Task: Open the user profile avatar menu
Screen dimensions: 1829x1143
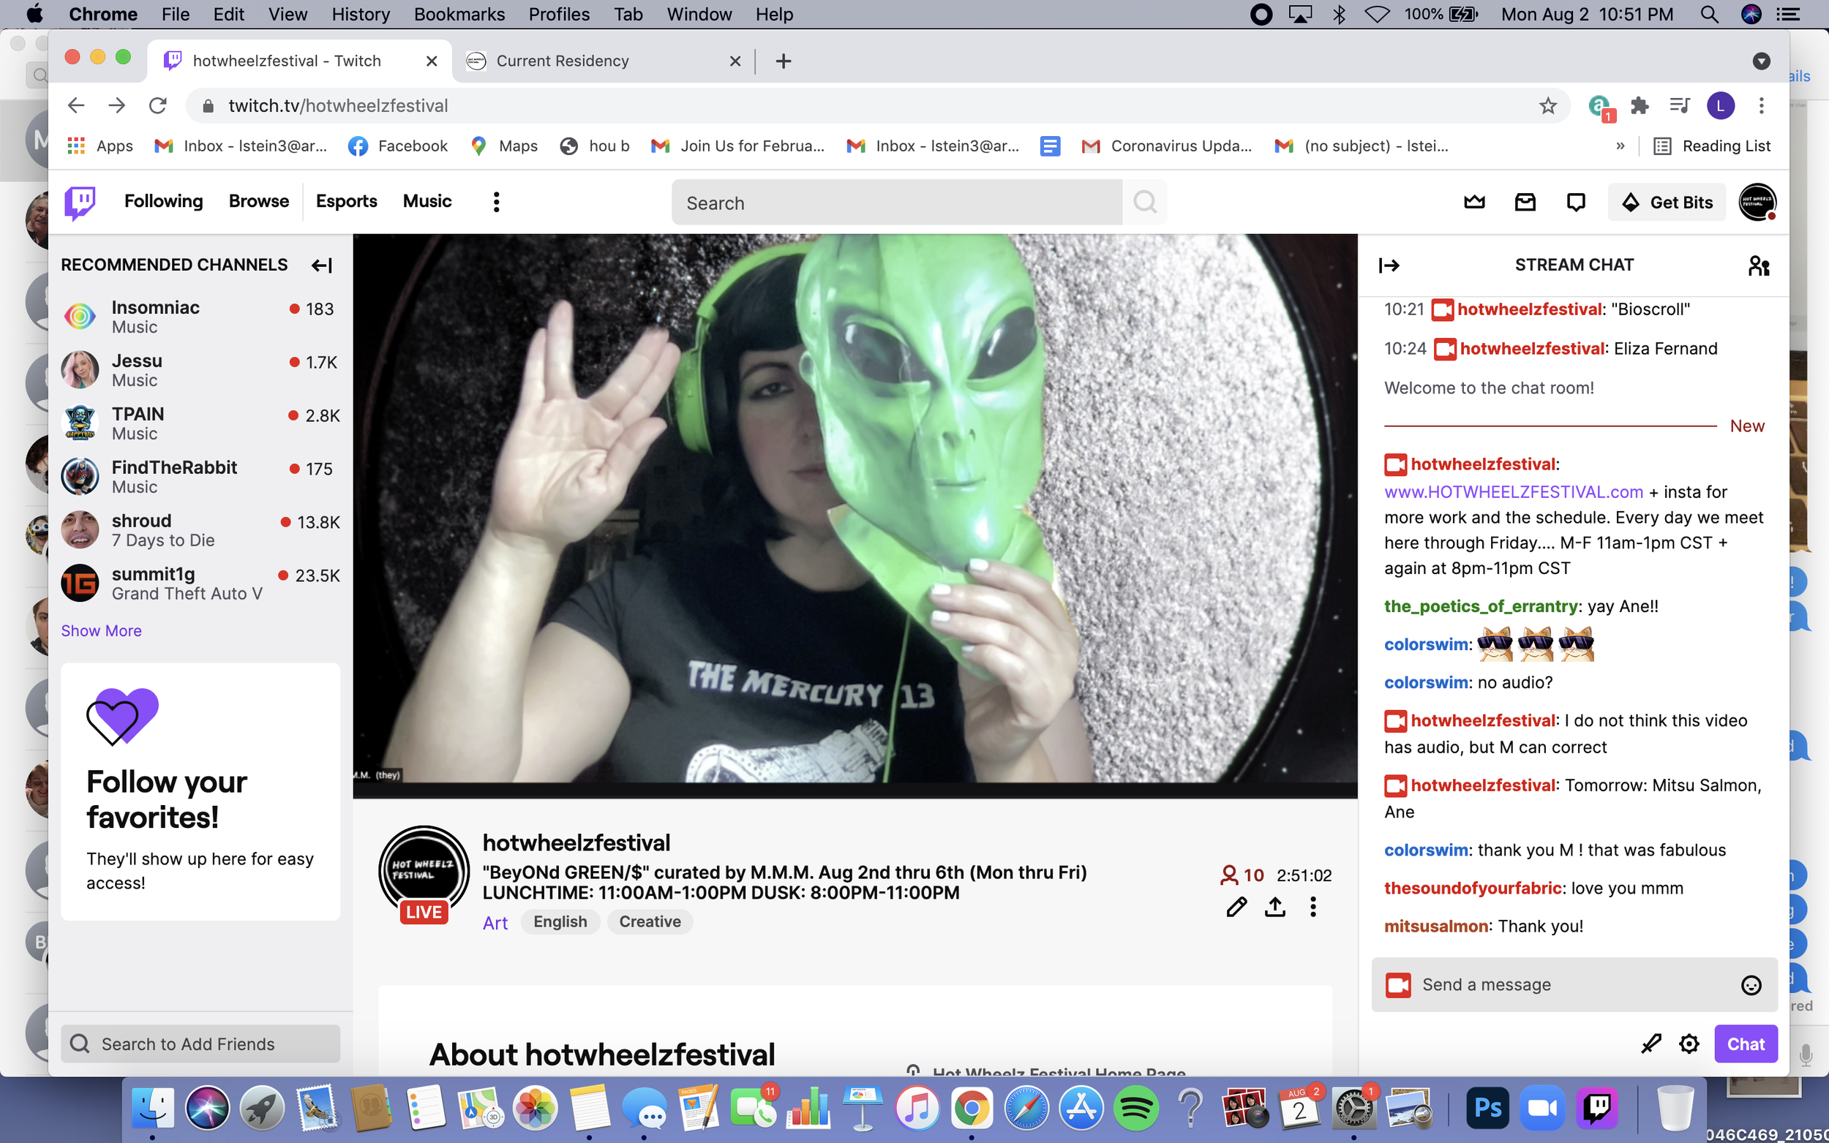Action: [1757, 202]
